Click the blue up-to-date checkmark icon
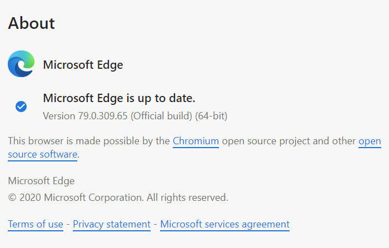This screenshot has width=389, height=248. coord(21,107)
